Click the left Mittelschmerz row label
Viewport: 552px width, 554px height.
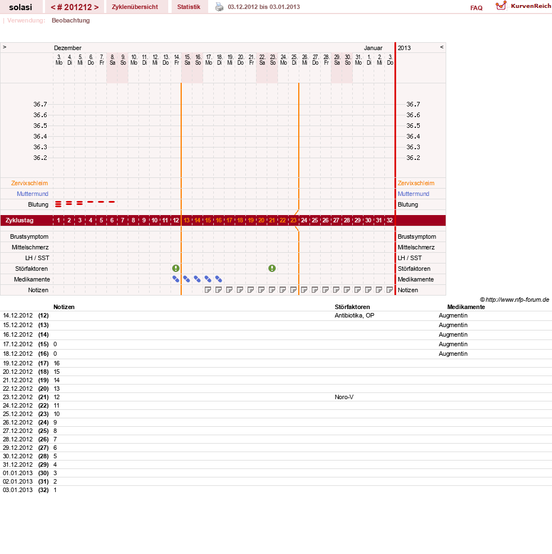(x=30, y=247)
